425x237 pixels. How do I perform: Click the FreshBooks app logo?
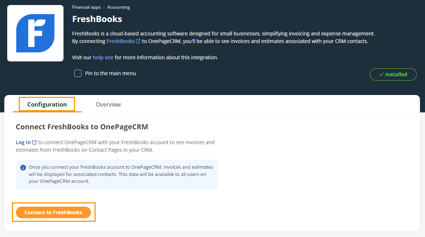pyautogui.click(x=35, y=33)
